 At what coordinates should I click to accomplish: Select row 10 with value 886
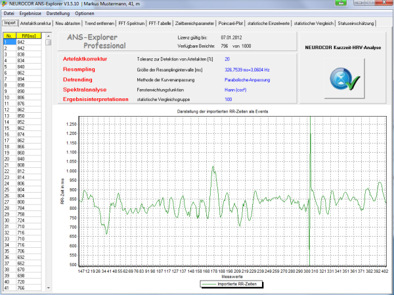click(22, 97)
